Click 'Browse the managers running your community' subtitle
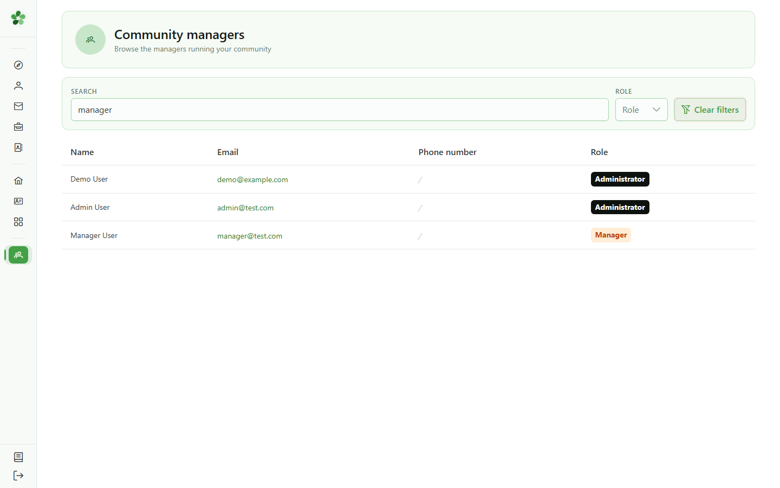The image size is (780, 488). pyautogui.click(x=193, y=49)
